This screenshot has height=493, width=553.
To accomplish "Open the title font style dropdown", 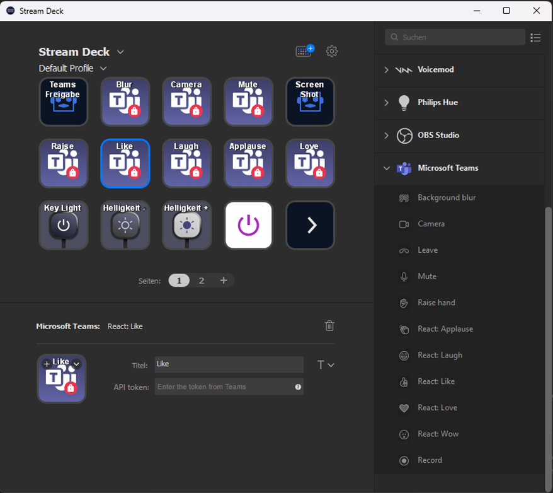I will pyautogui.click(x=326, y=364).
